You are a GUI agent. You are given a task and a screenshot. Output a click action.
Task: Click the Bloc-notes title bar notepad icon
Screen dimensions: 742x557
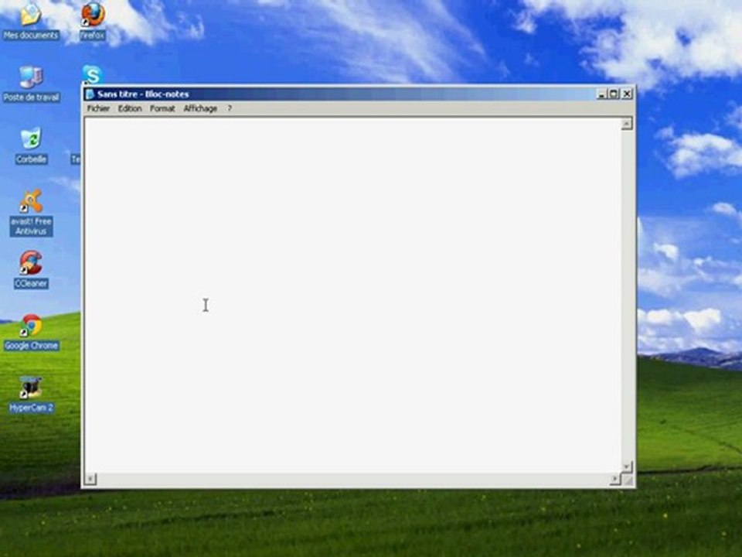[90, 94]
